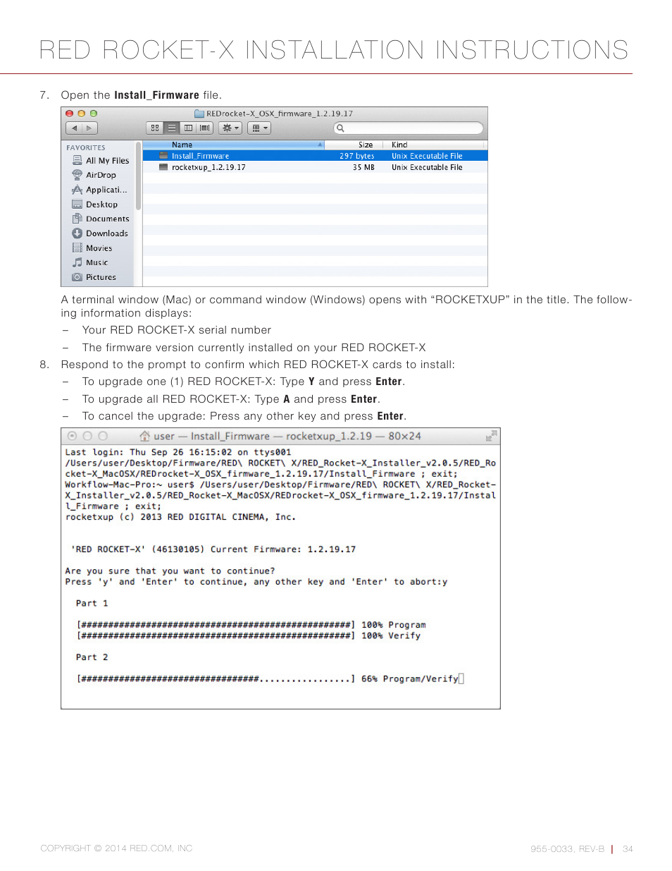Open the gear Action menu
Image resolution: width=672 pixels, height=871 pixels.
230,128
